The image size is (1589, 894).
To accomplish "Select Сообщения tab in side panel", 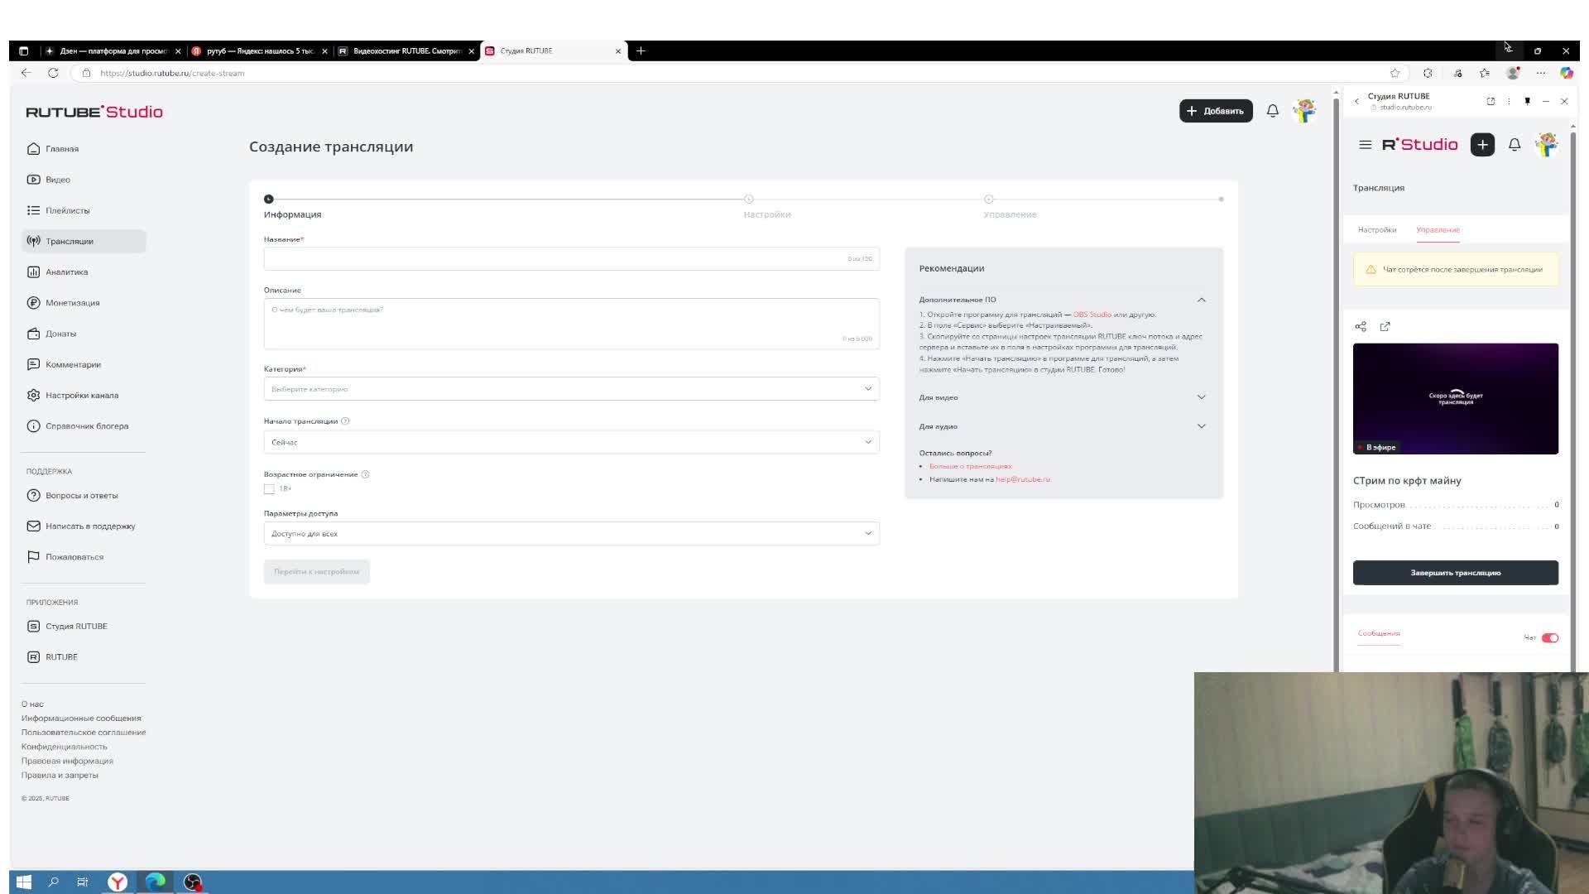I will click(1379, 633).
